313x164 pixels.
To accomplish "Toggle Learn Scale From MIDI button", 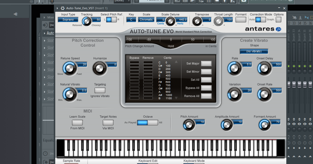I will coord(77,123).
